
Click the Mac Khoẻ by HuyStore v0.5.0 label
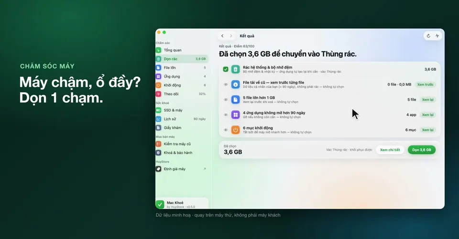coord(181,205)
